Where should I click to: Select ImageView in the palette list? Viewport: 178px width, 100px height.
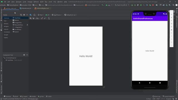coord(20,22)
